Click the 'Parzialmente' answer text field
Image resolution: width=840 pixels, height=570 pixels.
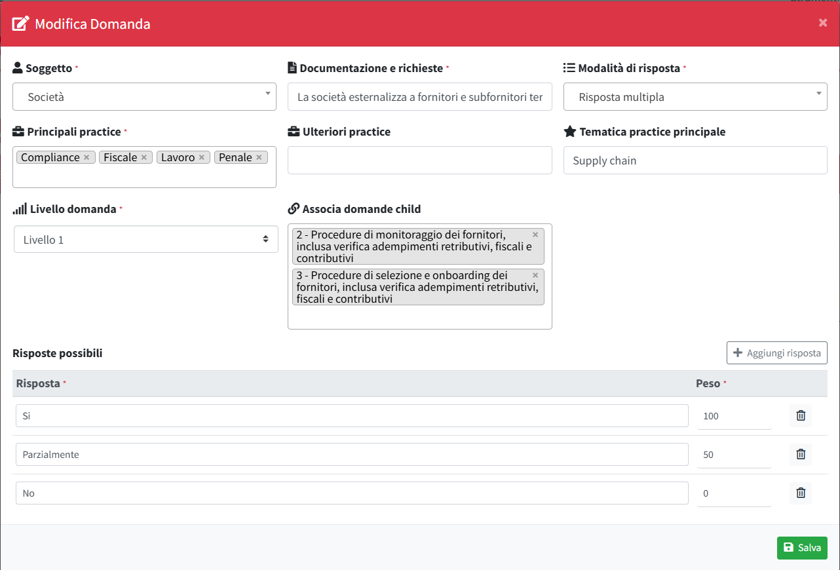352,455
